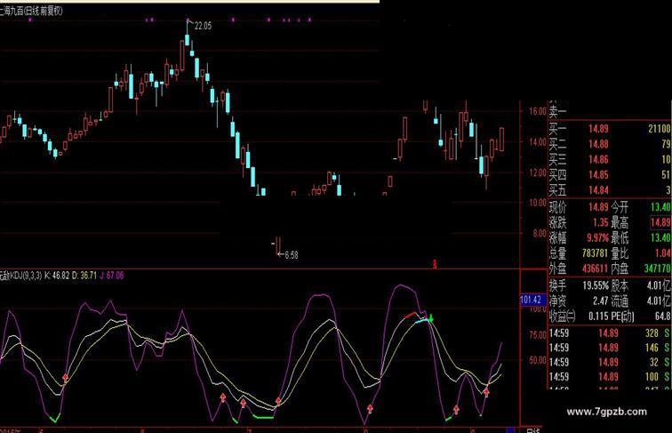The image size is (672, 433).
Task: Click the 50.00 KDJ axis label
Action: click(538, 360)
